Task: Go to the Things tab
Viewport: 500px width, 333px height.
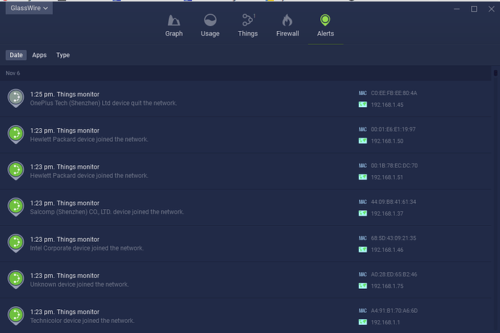Action: coord(248,25)
